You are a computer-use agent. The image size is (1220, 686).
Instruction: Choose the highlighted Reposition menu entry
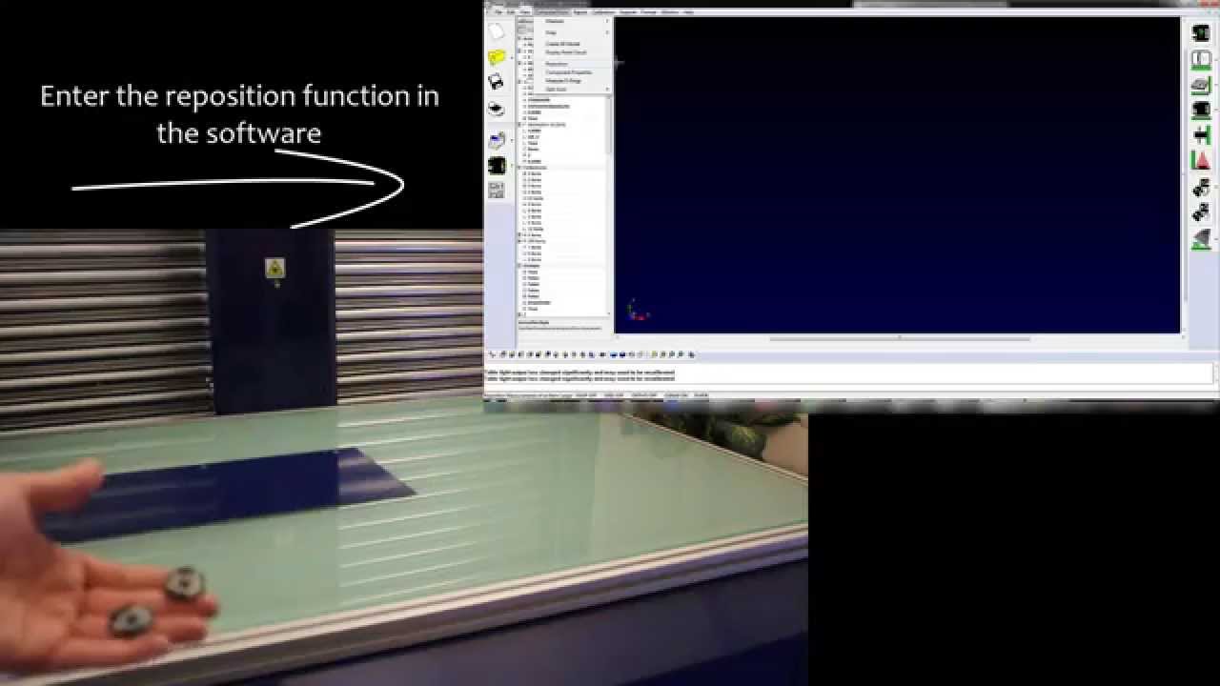click(x=572, y=64)
